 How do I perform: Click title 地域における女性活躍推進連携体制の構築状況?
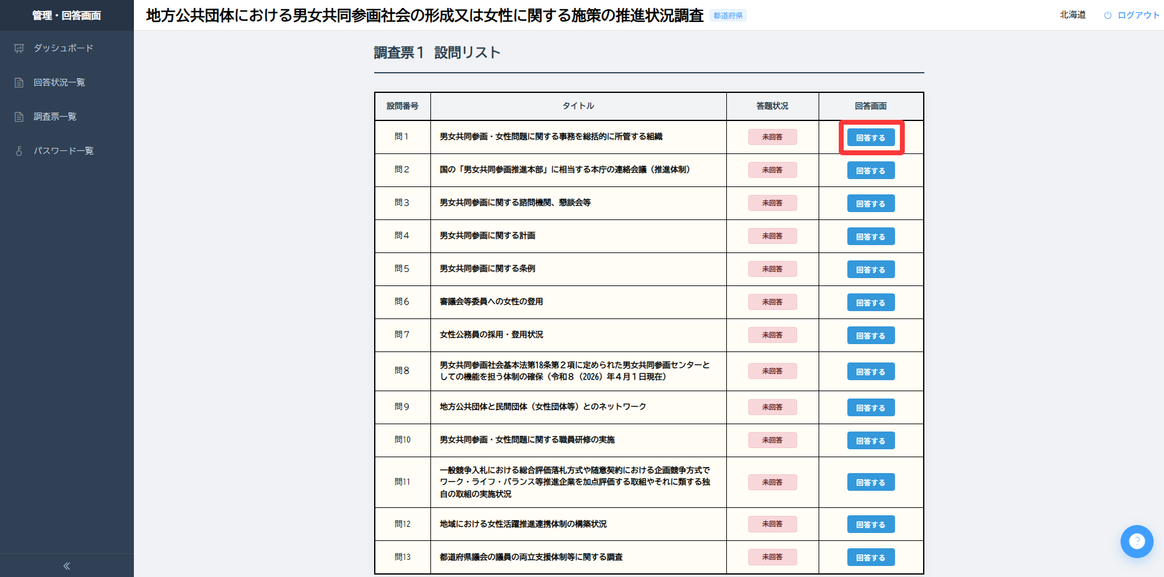(x=523, y=524)
